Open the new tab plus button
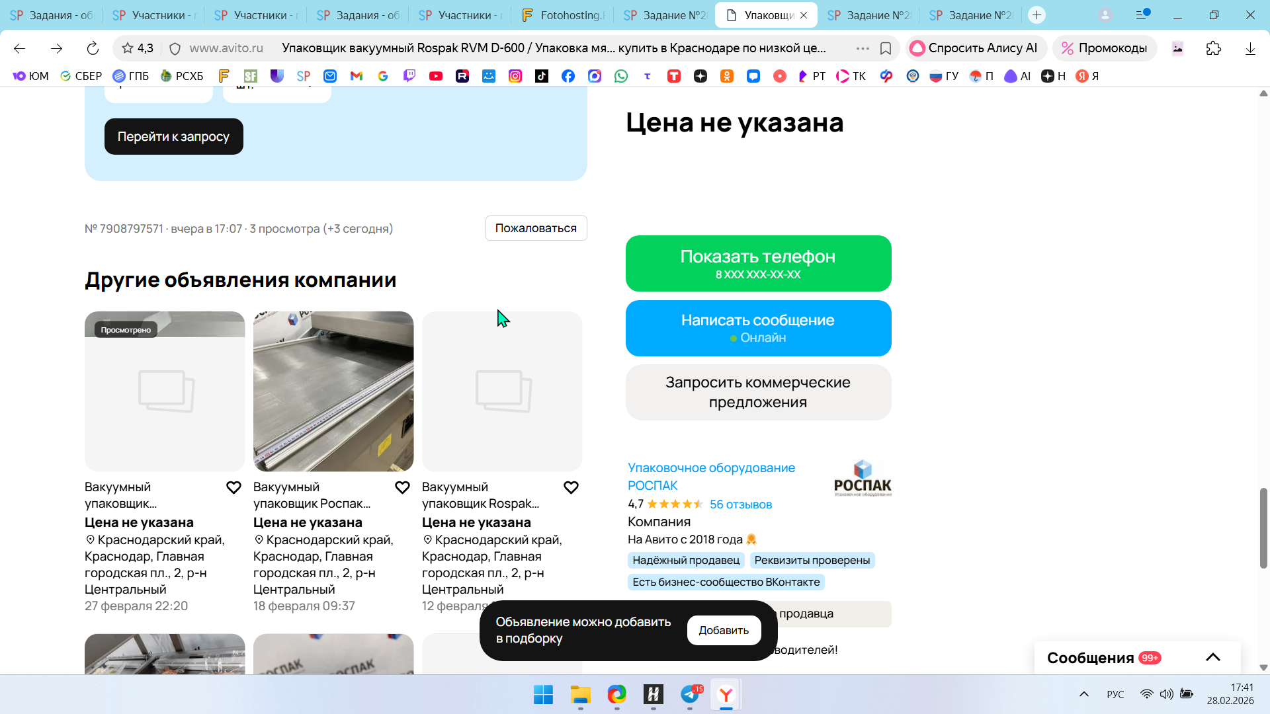The height and width of the screenshot is (714, 1270). pyautogui.click(x=1037, y=15)
